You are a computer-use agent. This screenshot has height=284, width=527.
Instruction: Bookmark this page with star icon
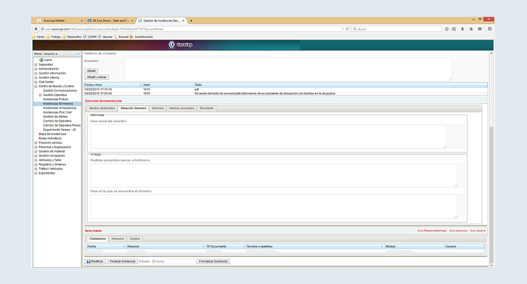click(446, 29)
